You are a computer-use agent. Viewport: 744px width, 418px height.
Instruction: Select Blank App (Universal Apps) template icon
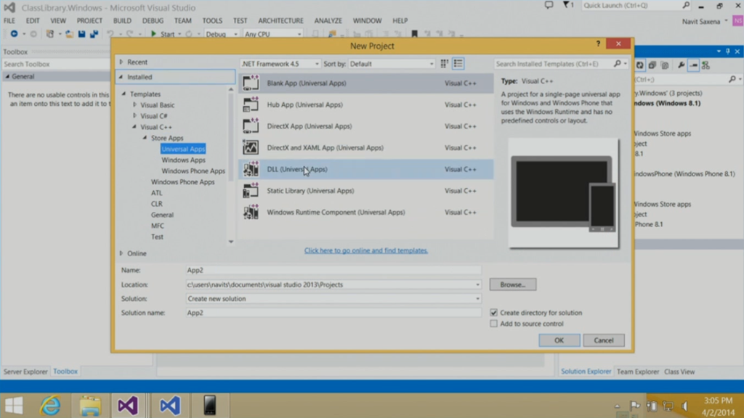[251, 83]
